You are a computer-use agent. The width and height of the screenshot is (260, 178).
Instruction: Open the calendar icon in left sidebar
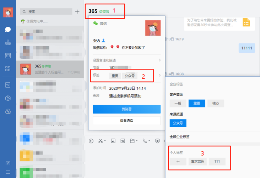click(x=8, y=56)
